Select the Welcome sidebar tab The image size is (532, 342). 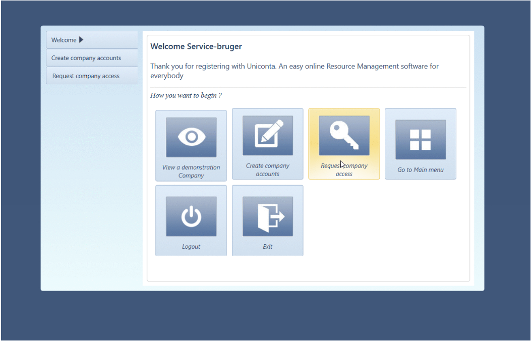[92, 40]
